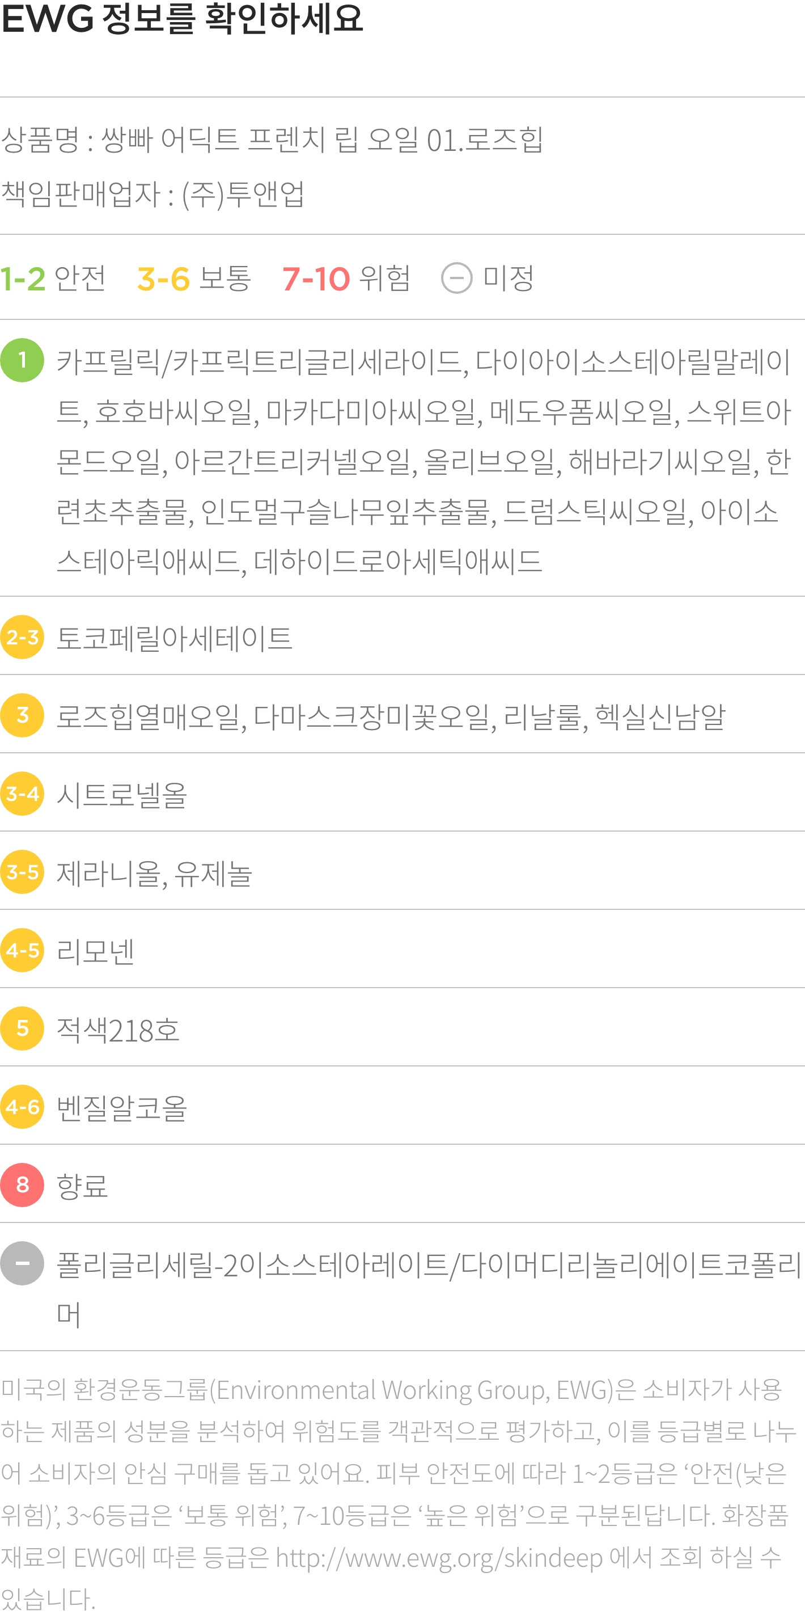Select the 3-6 보통 legend label
The width and height of the screenshot is (805, 1619).
(194, 279)
